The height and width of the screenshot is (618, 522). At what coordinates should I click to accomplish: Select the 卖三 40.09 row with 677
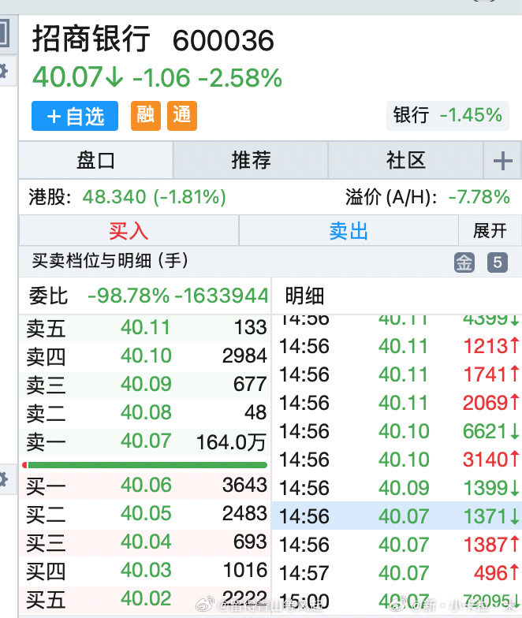point(145,385)
